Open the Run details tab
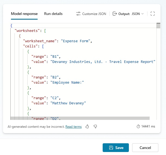Viewport: 166px width, 155px height. pos(53,14)
